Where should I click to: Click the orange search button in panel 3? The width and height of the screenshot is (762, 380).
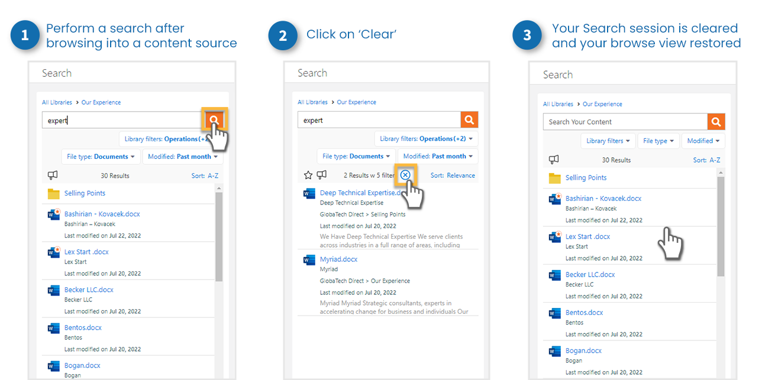716,122
